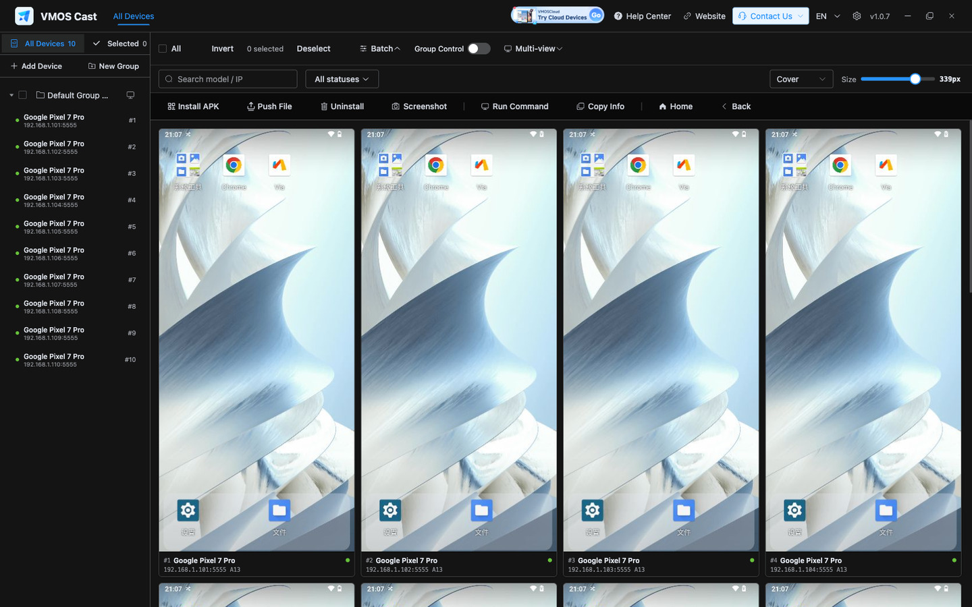Open Settings app on device #2 screen
This screenshot has width=972, height=607.
[390, 511]
